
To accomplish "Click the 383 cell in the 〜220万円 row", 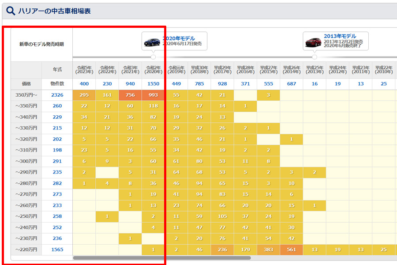I will coord(268,250).
